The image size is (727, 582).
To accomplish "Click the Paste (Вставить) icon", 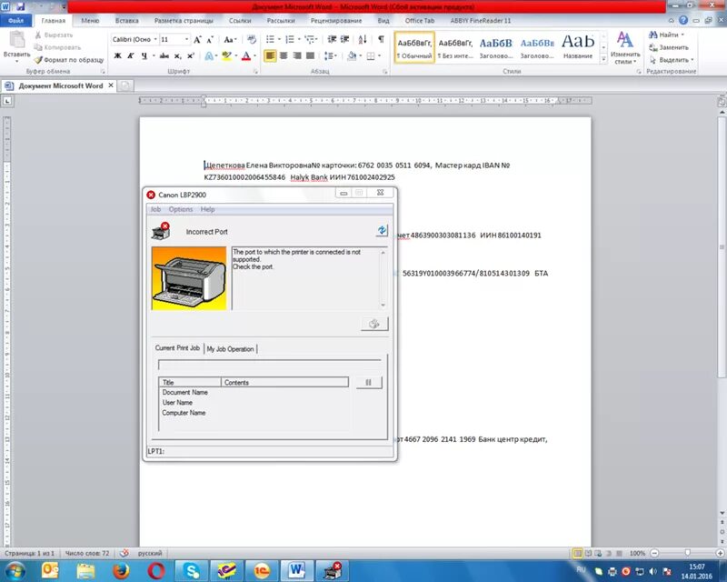I will tap(17, 40).
